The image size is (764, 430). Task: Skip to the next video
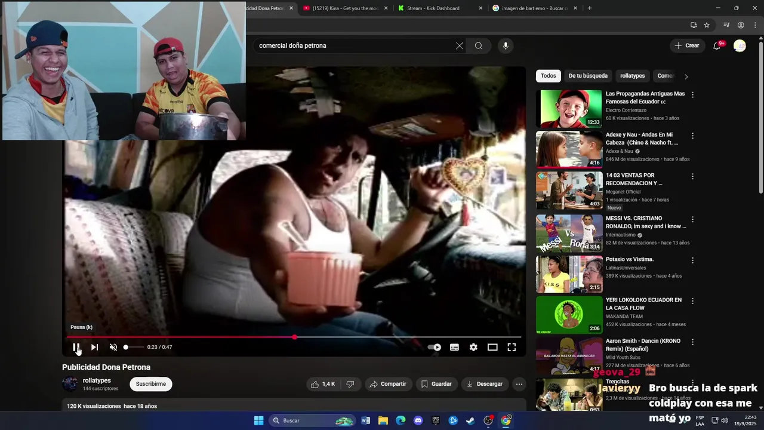tap(94, 347)
